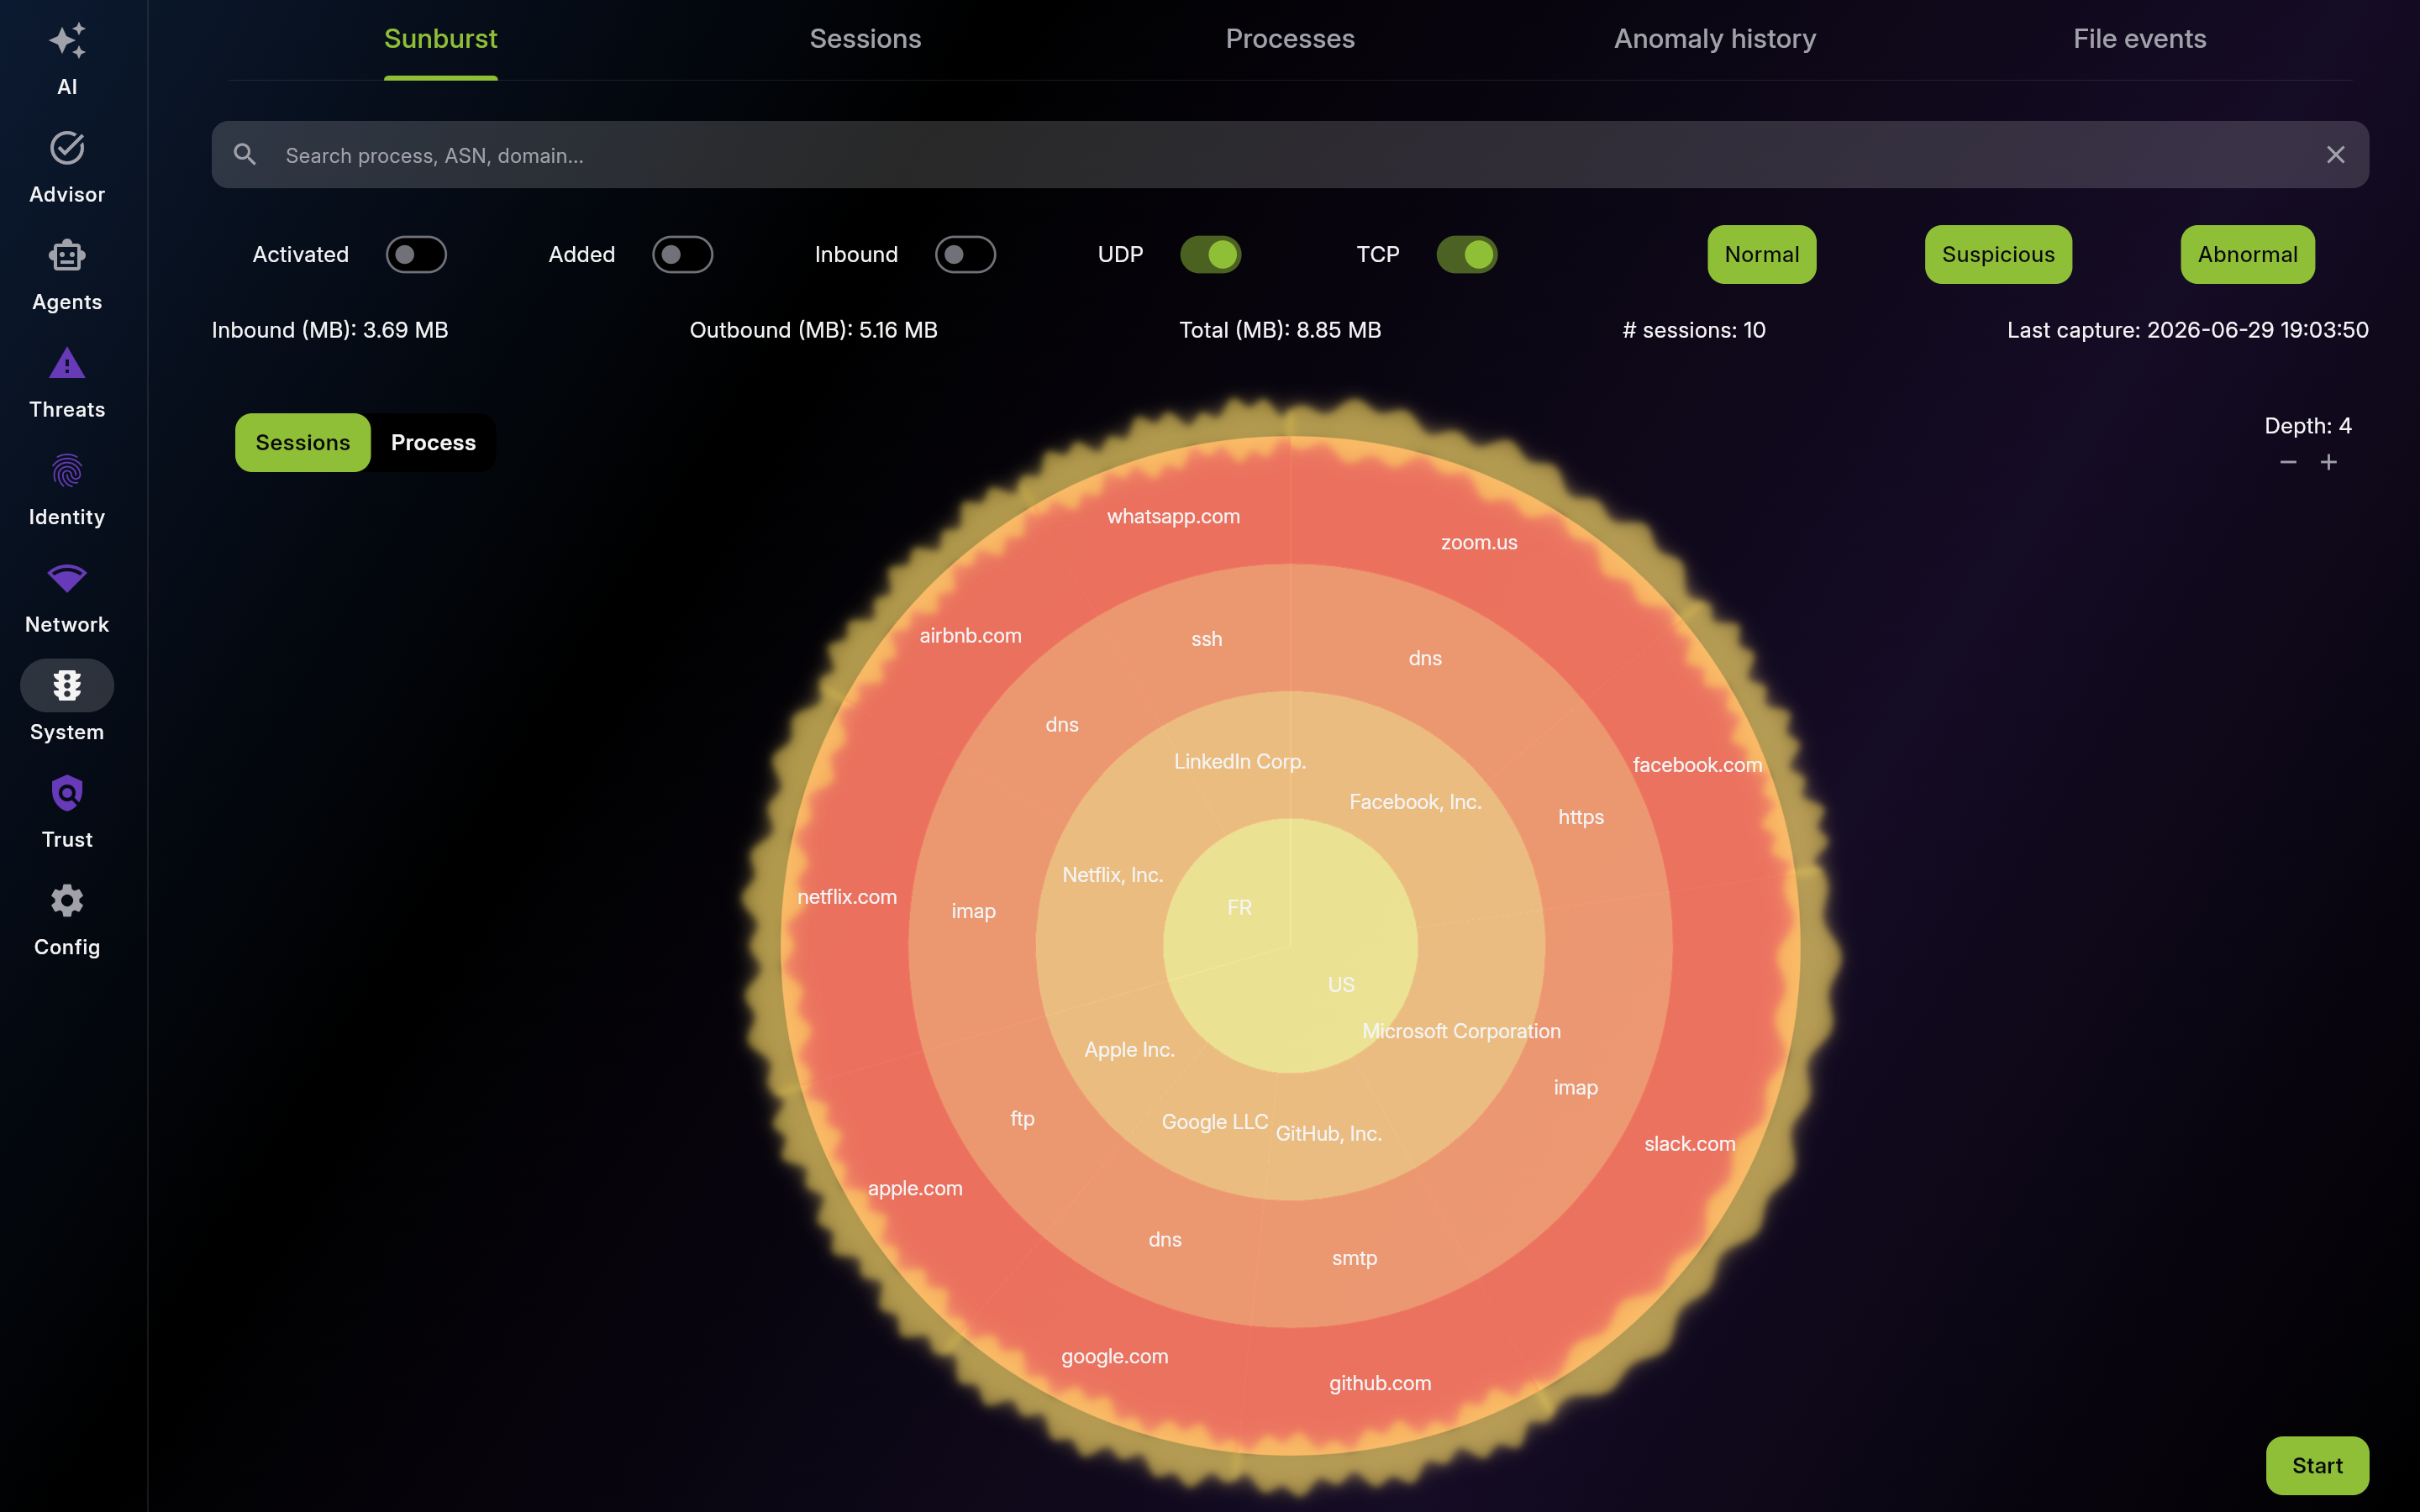This screenshot has width=2420, height=1512.
Task: Select the zoom.us sunburst segment
Action: click(x=1479, y=543)
